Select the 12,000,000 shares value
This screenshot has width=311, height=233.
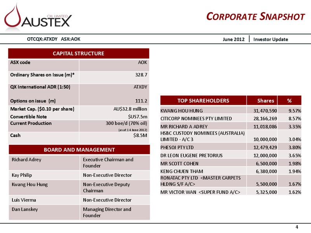(265, 156)
